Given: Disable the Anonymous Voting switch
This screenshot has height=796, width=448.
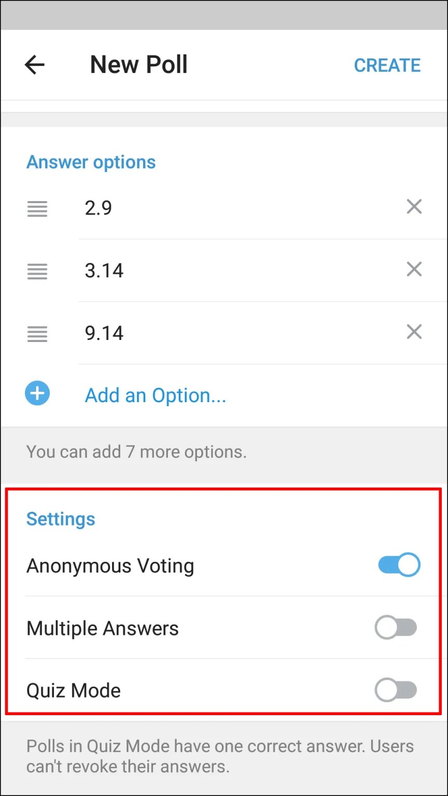Looking at the screenshot, I should point(399,565).
